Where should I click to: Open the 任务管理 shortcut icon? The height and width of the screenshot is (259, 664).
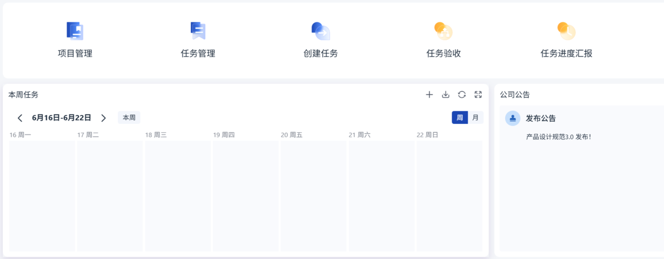click(198, 31)
